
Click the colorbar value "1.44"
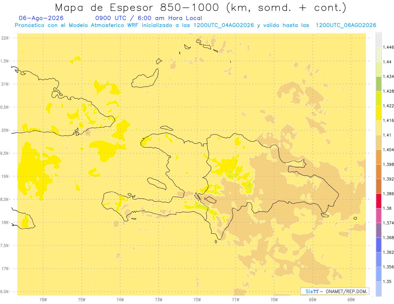tap(387, 62)
